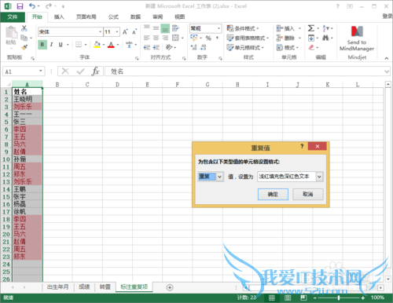
Task: Increase the indent level
Action: point(156,47)
